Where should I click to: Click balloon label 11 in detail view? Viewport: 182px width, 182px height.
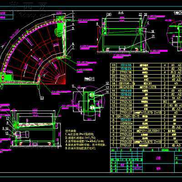point(73,86)
